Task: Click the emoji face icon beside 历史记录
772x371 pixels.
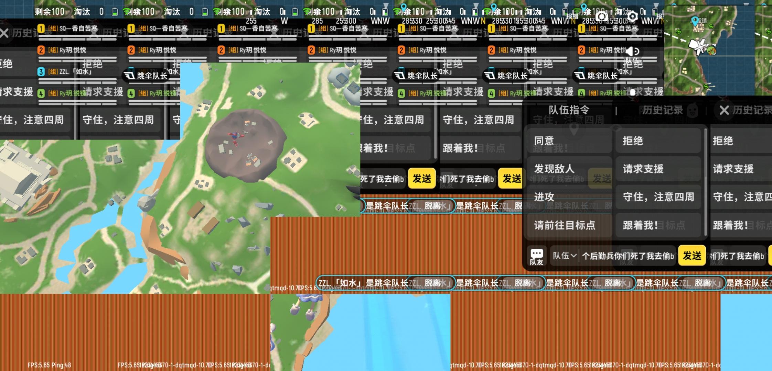Action: coord(693,111)
